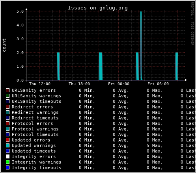Click the 0.0 y-axis value
This screenshot has width=196, height=173.
(x=20, y=80)
